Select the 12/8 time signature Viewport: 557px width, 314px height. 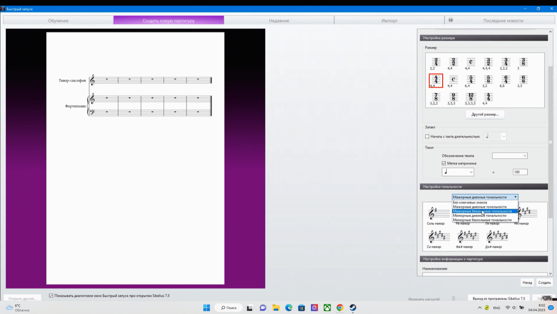pyautogui.click(x=471, y=97)
